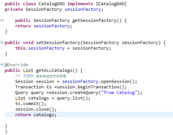Collapse the getSessionfactory method fold
173x135 pixels.
pyautogui.click(x=2, y=20)
